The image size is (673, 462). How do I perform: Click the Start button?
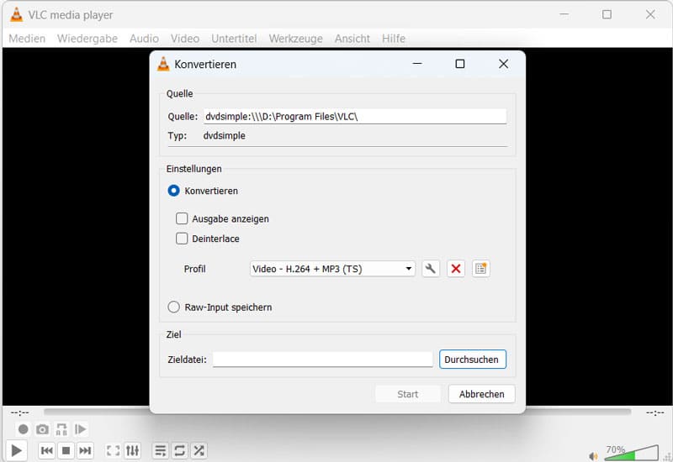point(408,394)
